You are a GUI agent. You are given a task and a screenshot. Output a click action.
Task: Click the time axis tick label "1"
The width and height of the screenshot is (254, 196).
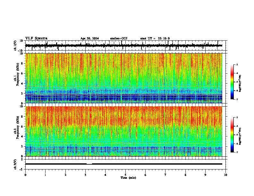tap(45, 175)
